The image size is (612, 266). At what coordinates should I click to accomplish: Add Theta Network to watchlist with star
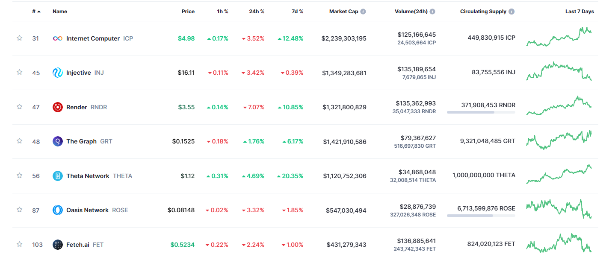[19, 175]
